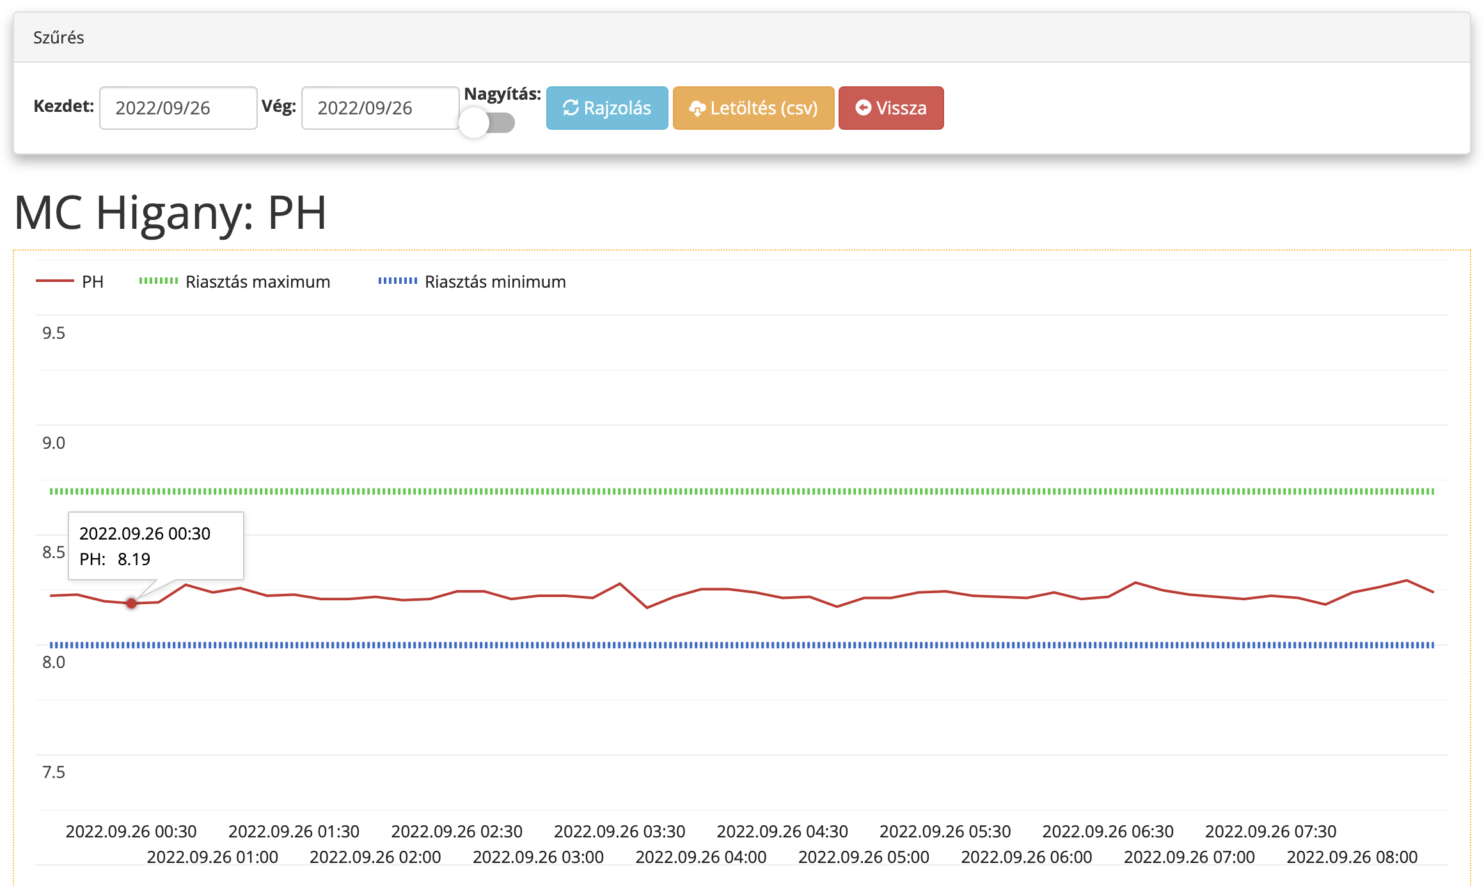Image resolution: width=1484 pixels, height=886 pixels.
Task: Toggle Riasztás minimum legend entry
Action: (x=472, y=281)
